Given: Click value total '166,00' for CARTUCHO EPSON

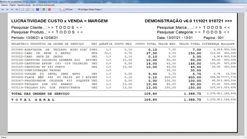Looking at the screenshot, I should (x=195, y=64).
